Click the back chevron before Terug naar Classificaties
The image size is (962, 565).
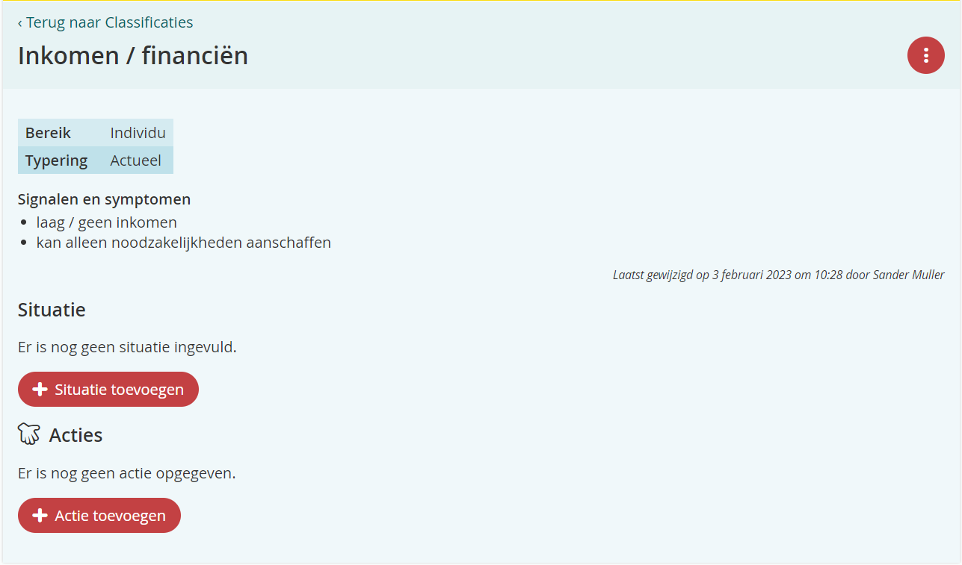(20, 23)
